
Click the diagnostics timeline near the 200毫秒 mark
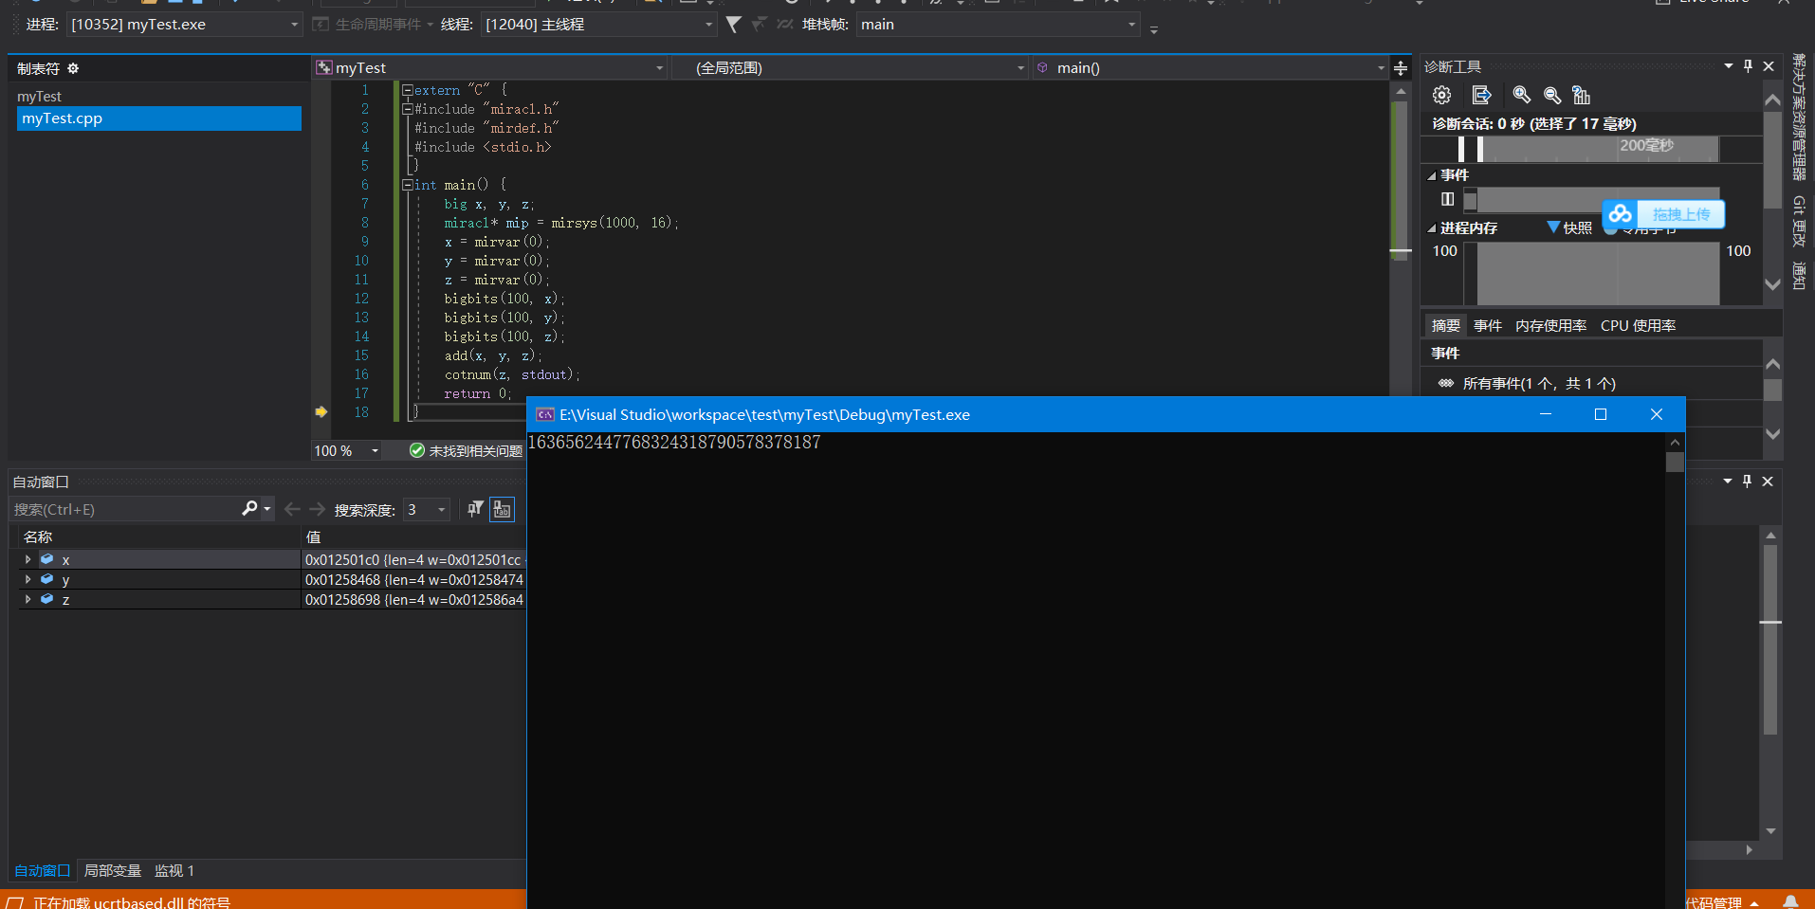point(1647,148)
